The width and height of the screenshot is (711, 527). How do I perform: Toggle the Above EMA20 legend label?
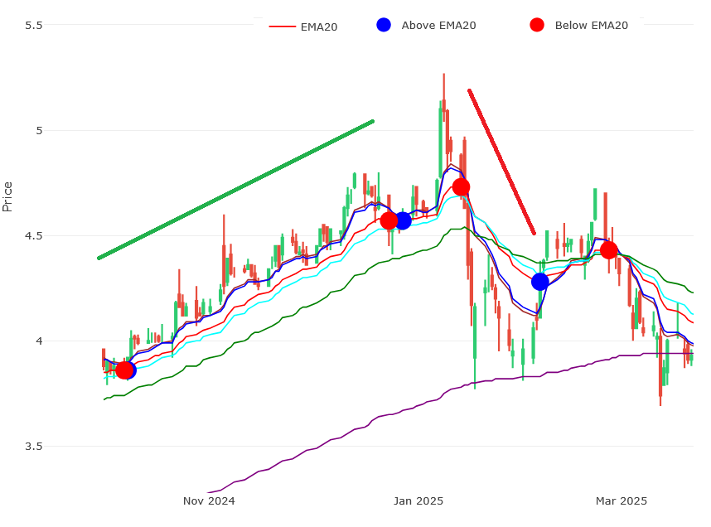click(438, 26)
